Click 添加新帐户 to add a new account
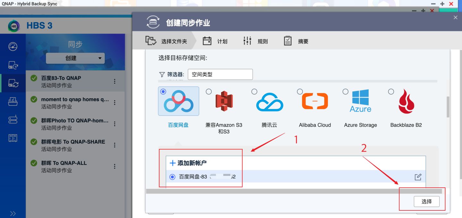The image size is (462, 218). (187, 163)
